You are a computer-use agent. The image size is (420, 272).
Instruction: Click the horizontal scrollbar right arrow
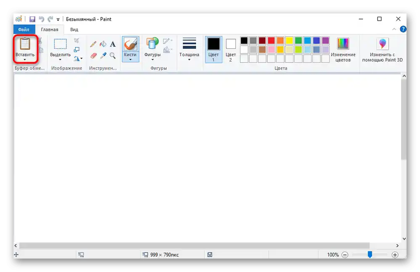click(397, 246)
